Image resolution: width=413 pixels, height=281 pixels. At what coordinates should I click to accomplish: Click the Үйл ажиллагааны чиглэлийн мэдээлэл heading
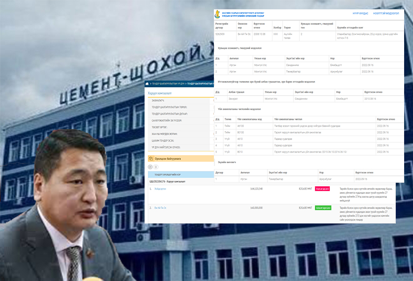pyautogui.click(x=239, y=109)
